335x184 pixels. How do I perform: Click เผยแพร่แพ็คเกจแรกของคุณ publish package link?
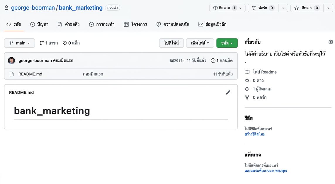[266, 171]
